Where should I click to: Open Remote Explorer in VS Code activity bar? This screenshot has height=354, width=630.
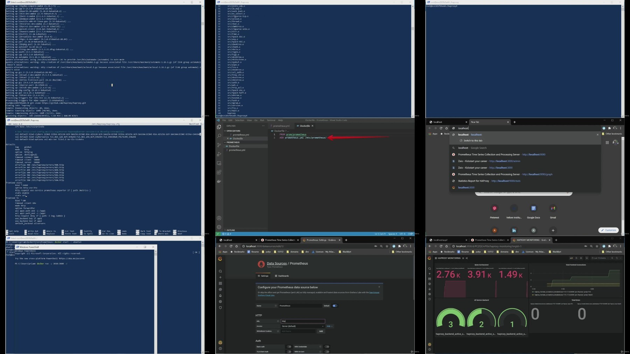(x=219, y=163)
